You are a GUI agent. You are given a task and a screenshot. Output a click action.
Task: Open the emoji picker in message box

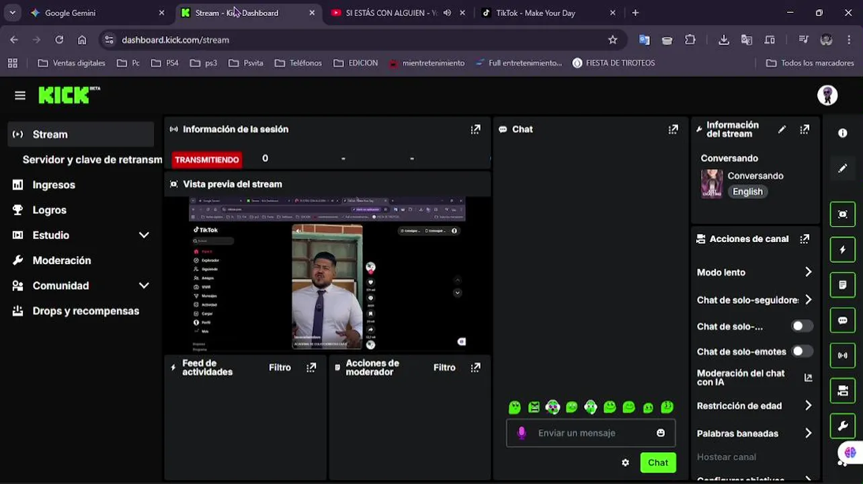click(x=661, y=433)
